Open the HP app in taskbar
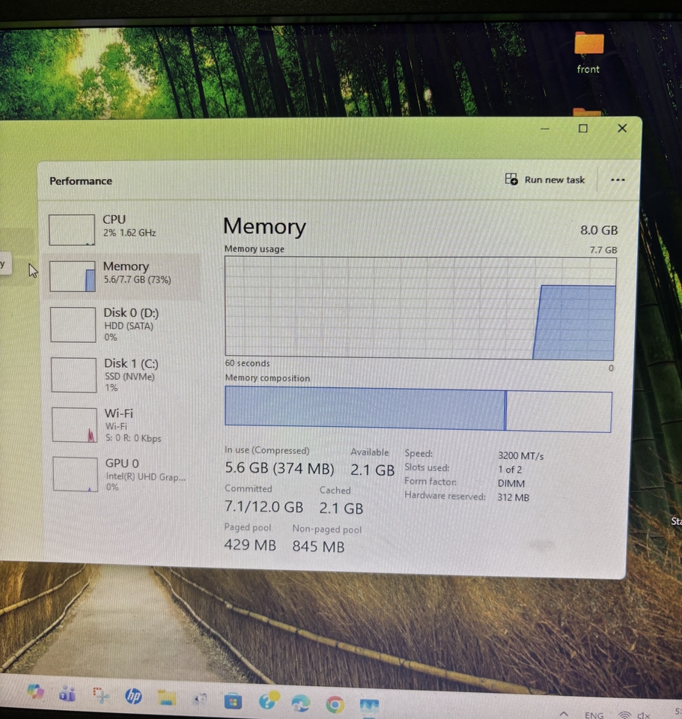This screenshot has height=719, width=682. point(133,697)
